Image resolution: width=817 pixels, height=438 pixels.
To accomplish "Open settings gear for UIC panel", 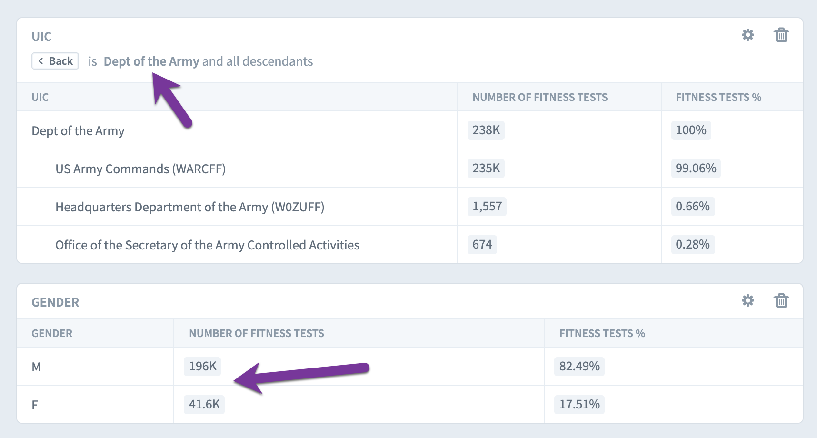I will click(x=748, y=35).
